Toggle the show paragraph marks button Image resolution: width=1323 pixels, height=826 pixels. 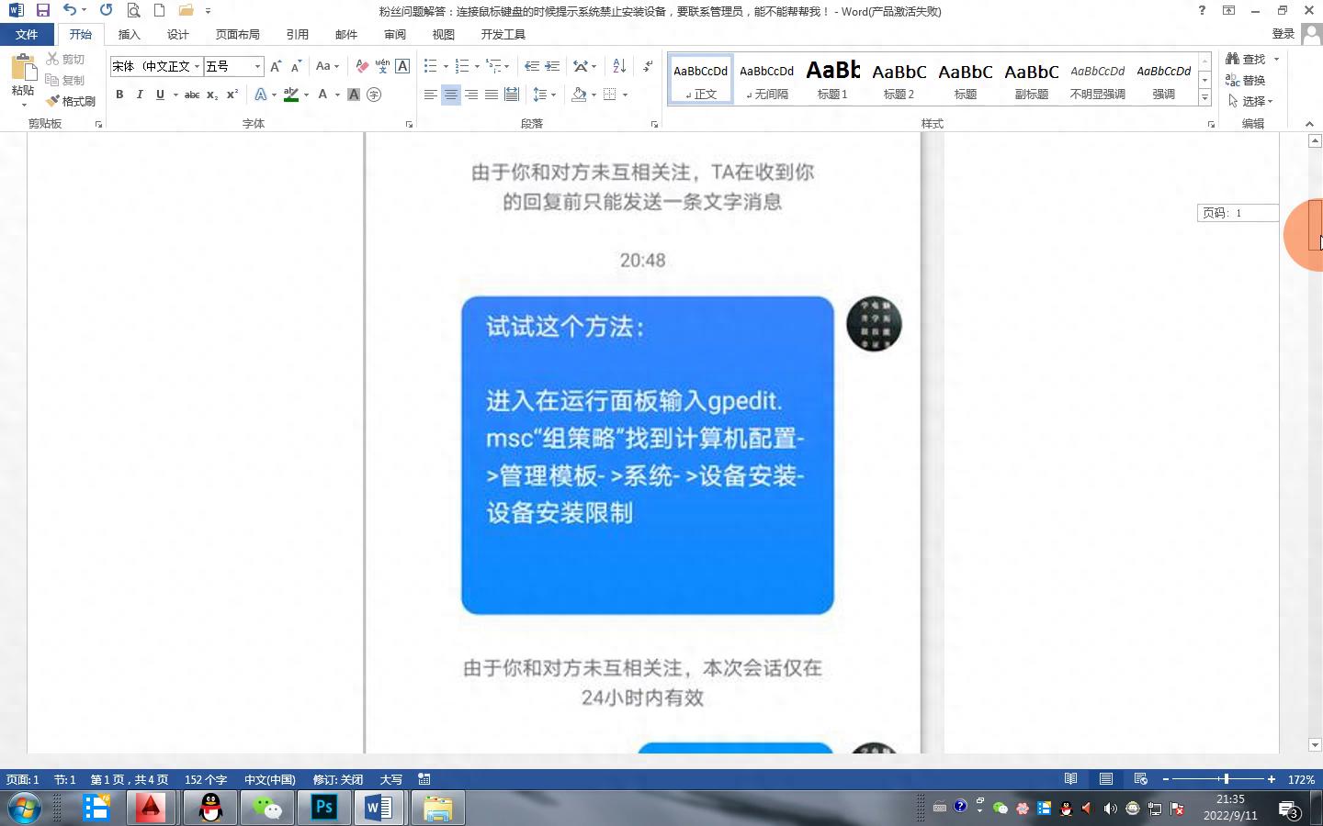click(x=649, y=66)
